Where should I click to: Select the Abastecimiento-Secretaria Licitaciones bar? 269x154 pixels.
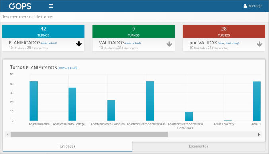(x=189, y=116)
